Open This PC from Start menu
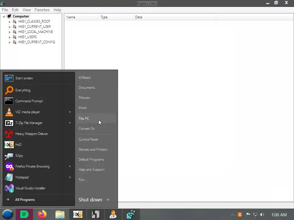The image size is (294, 220). 96,118
